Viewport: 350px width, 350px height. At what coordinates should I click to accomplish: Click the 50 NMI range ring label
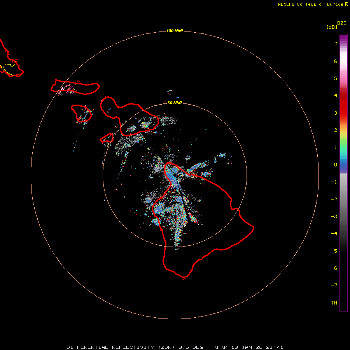[175, 103]
